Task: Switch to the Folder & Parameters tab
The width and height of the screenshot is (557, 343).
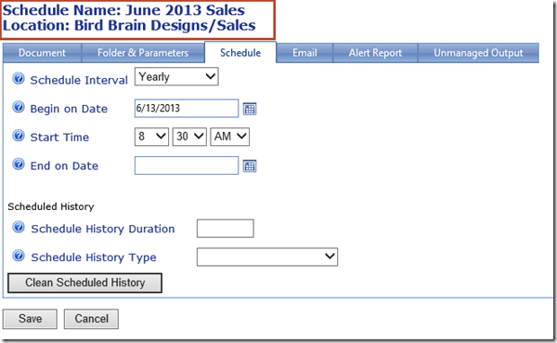Action: (x=143, y=53)
